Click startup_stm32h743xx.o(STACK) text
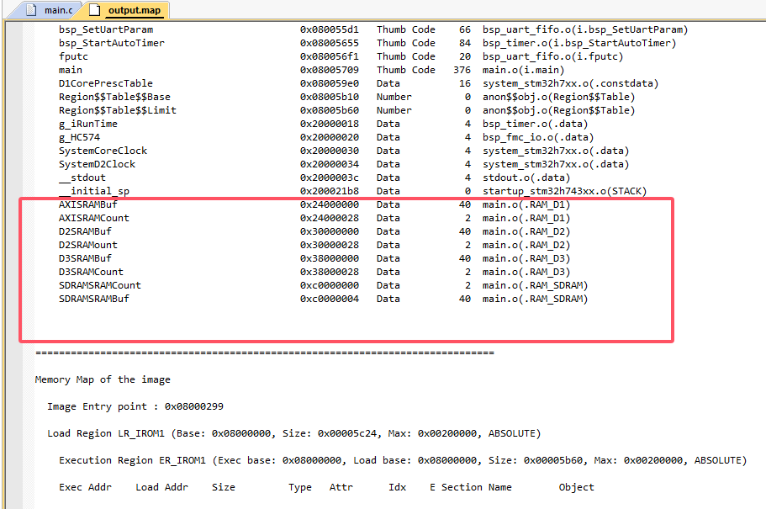766x509 pixels. tap(564, 191)
